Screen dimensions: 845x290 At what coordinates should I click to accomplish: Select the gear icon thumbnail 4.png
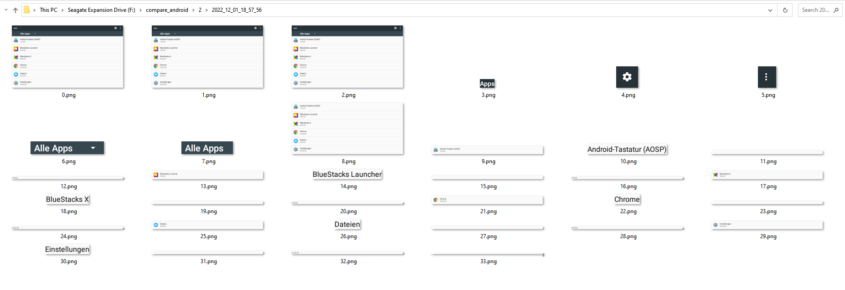pyautogui.click(x=627, y=77)
